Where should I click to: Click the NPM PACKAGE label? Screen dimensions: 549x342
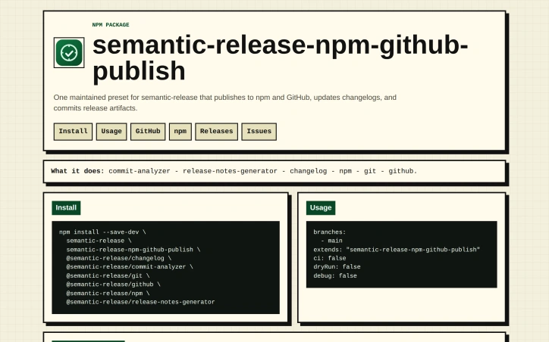111,25
